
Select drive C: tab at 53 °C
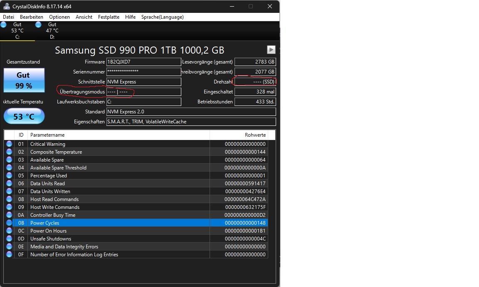point(17,30)
